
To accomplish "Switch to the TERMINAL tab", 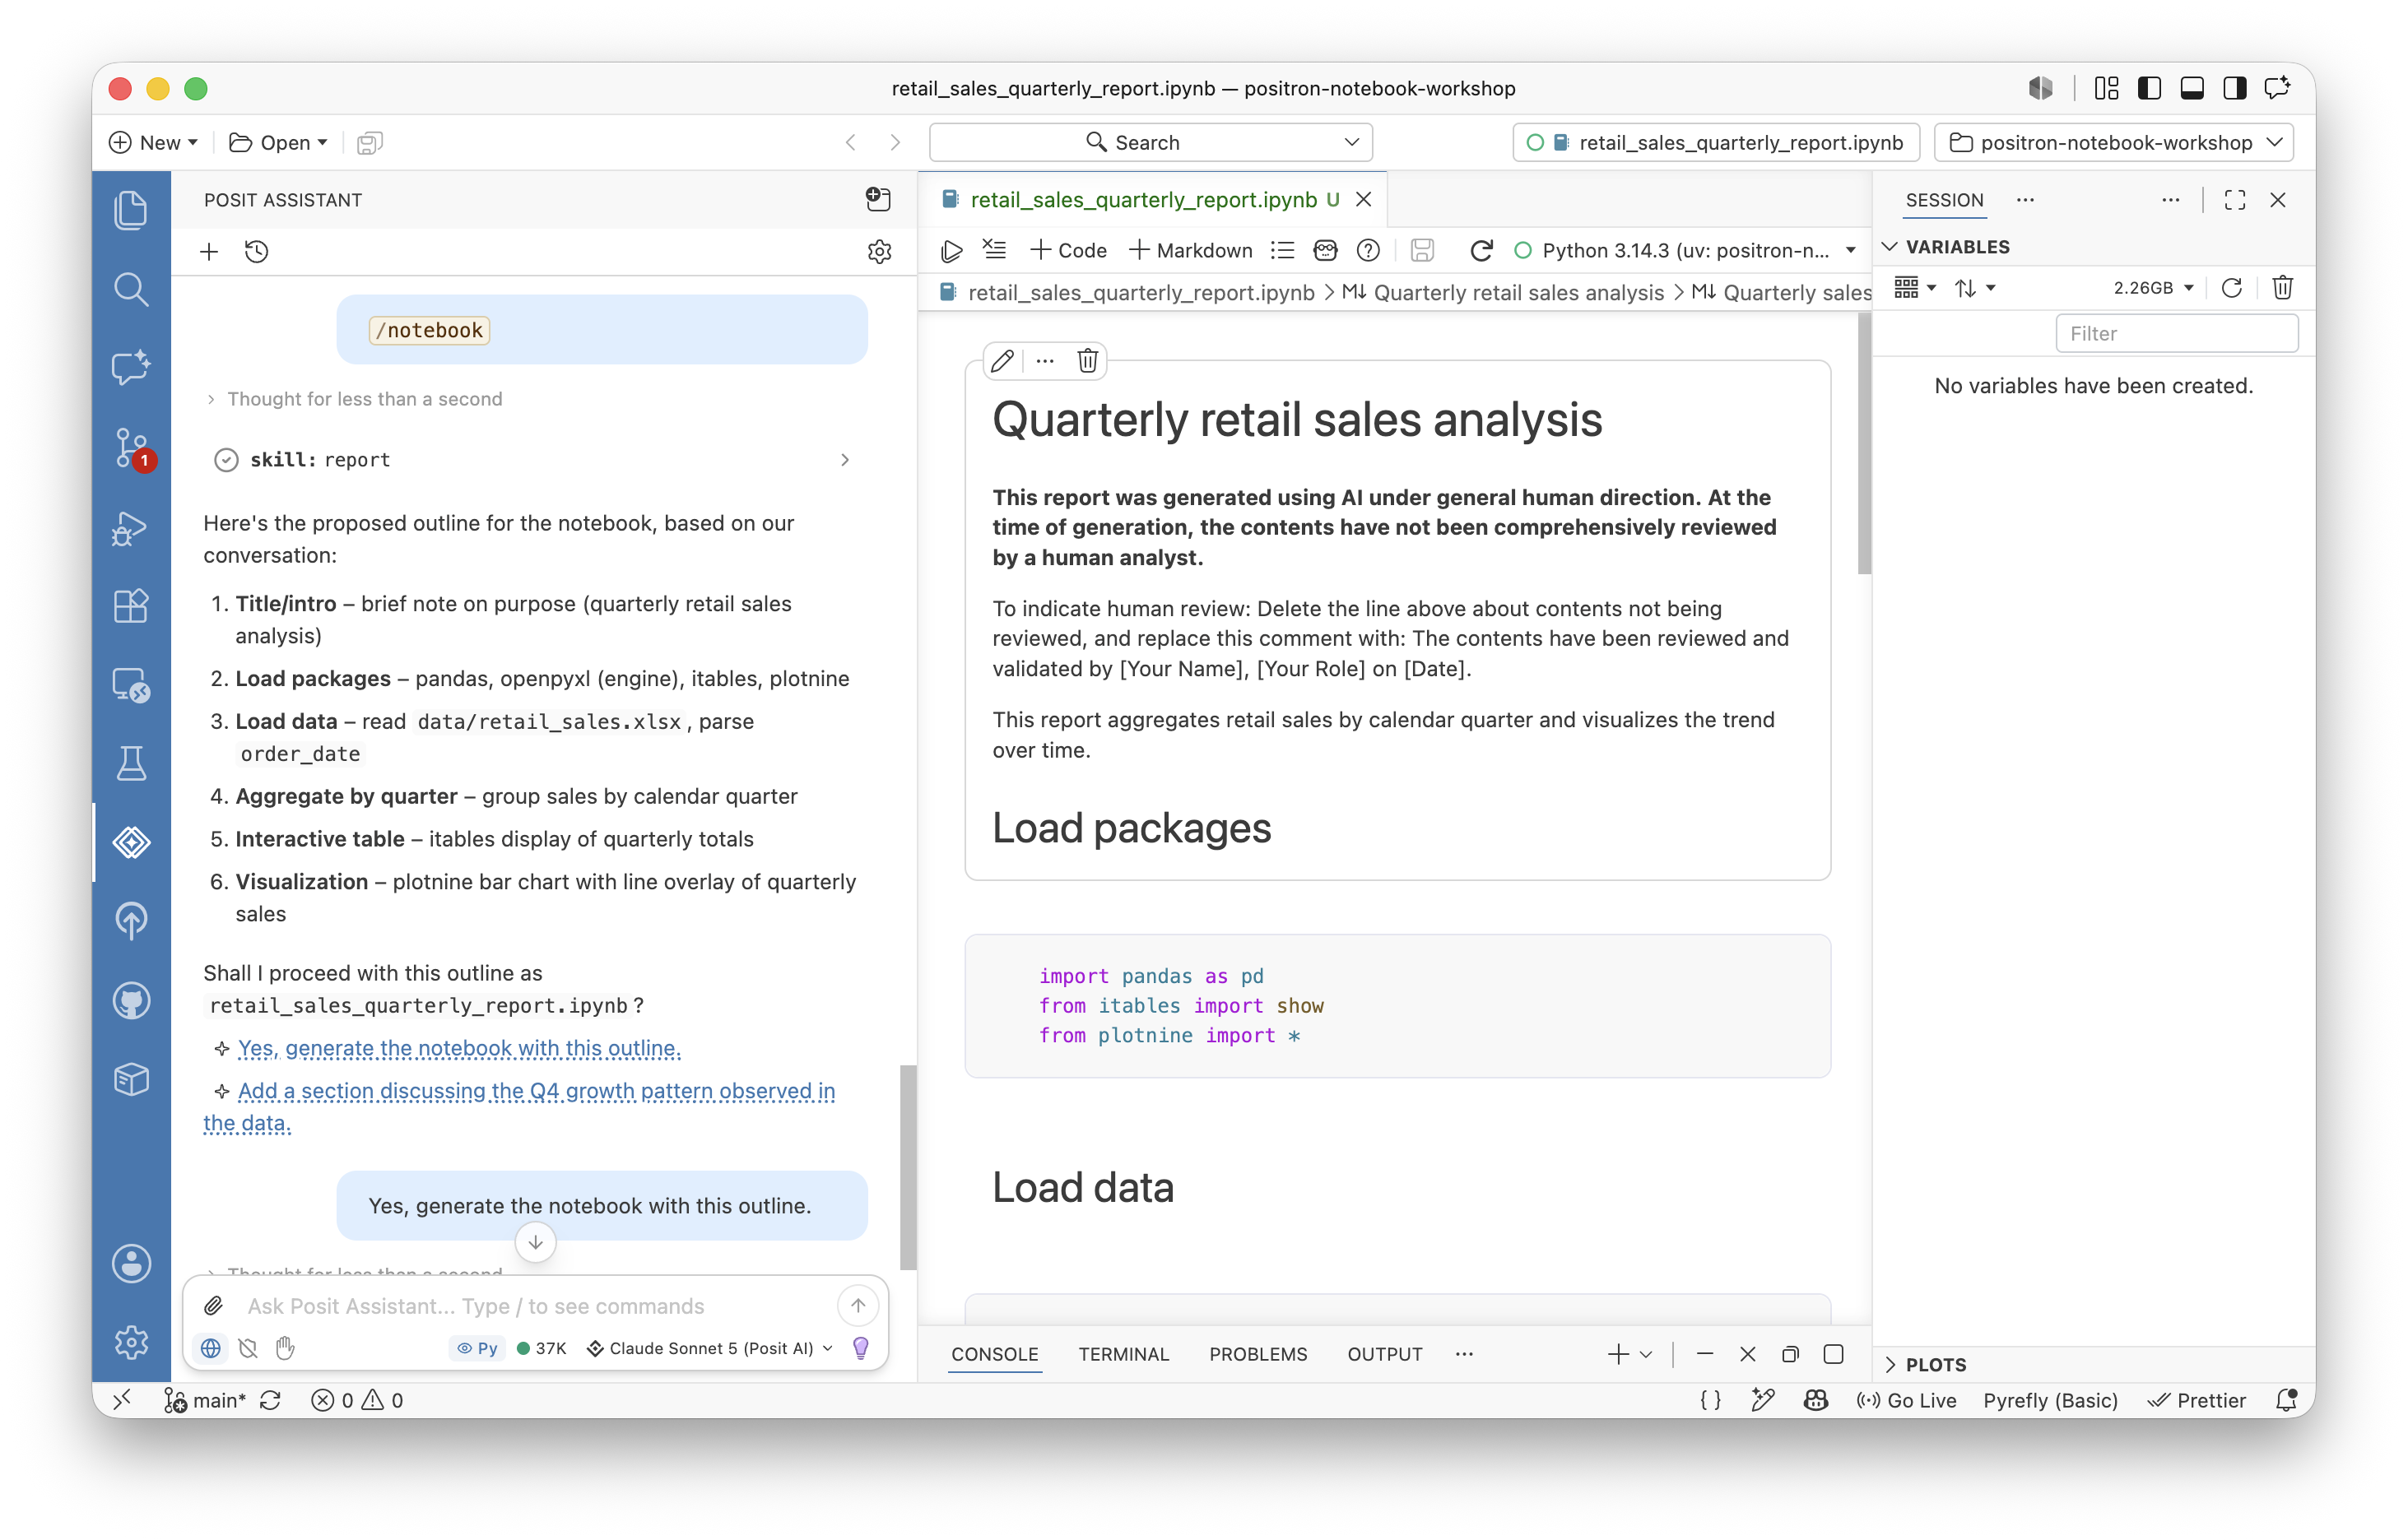I will pyautogui.click(x=1123, y=1354).
